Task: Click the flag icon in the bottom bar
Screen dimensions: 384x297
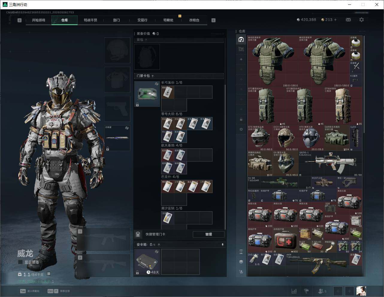Action: coord(306,291)
